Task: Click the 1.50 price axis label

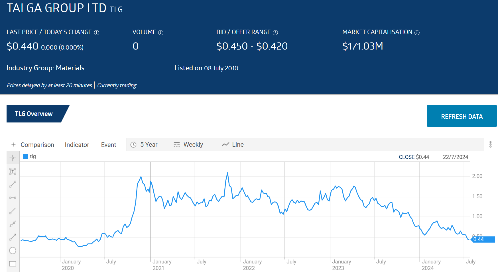Action: 477,197
